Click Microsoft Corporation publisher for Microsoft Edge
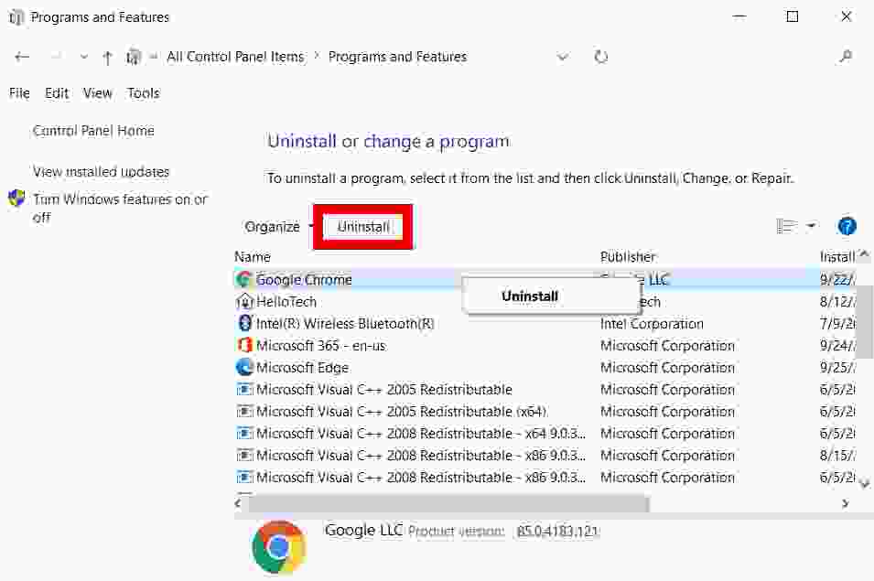This screenshot has width=874, height=581. (x=667, y=368)
